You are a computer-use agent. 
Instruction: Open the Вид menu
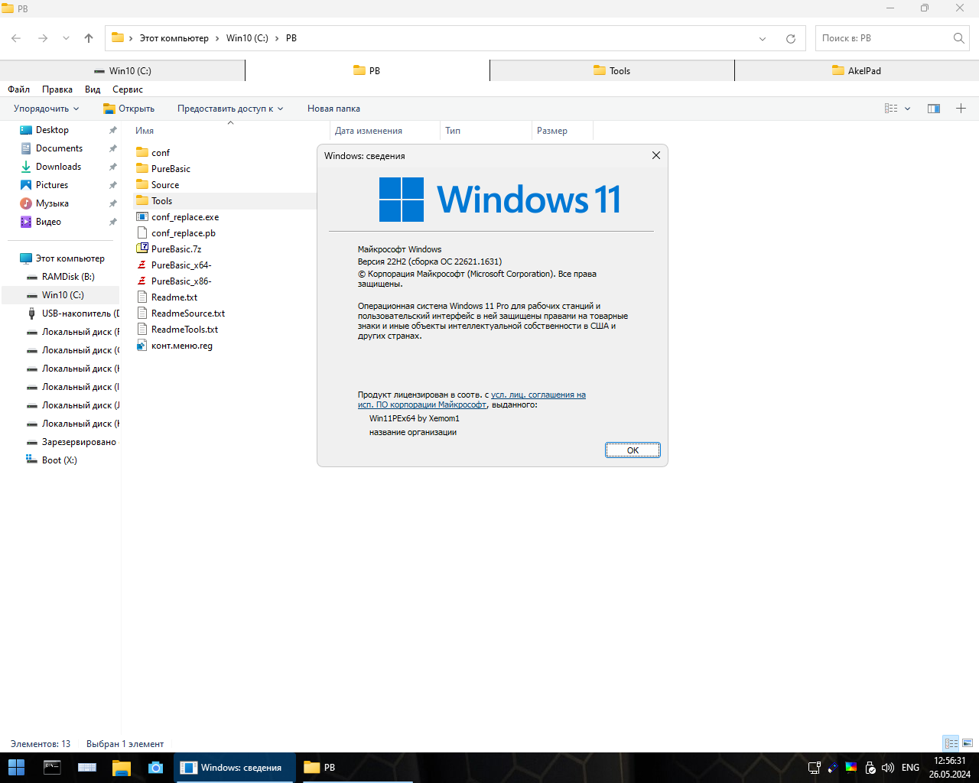(x=93, y=89)
